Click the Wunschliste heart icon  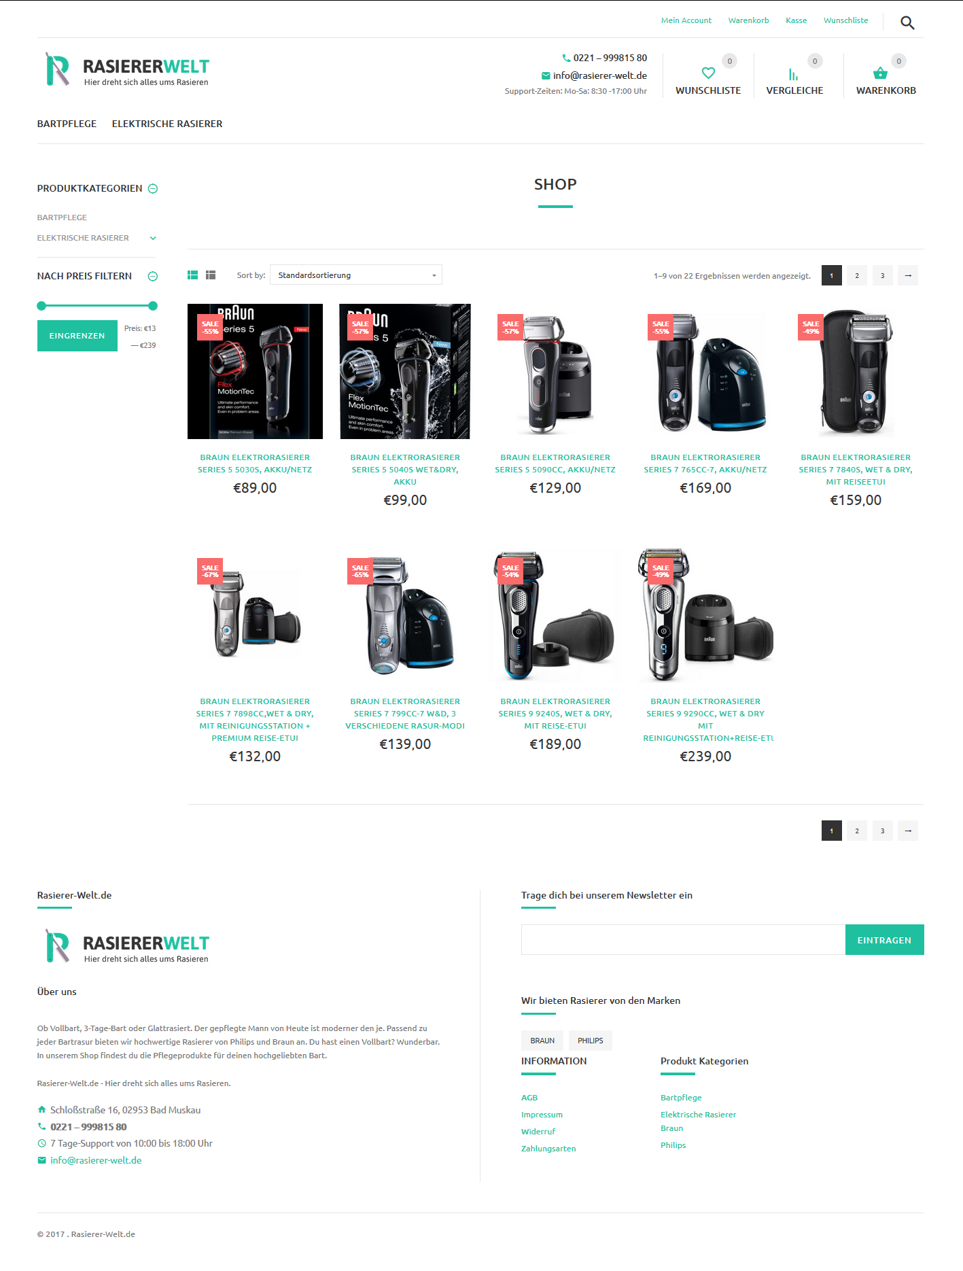pyautogui.click(x=708, y=73)
